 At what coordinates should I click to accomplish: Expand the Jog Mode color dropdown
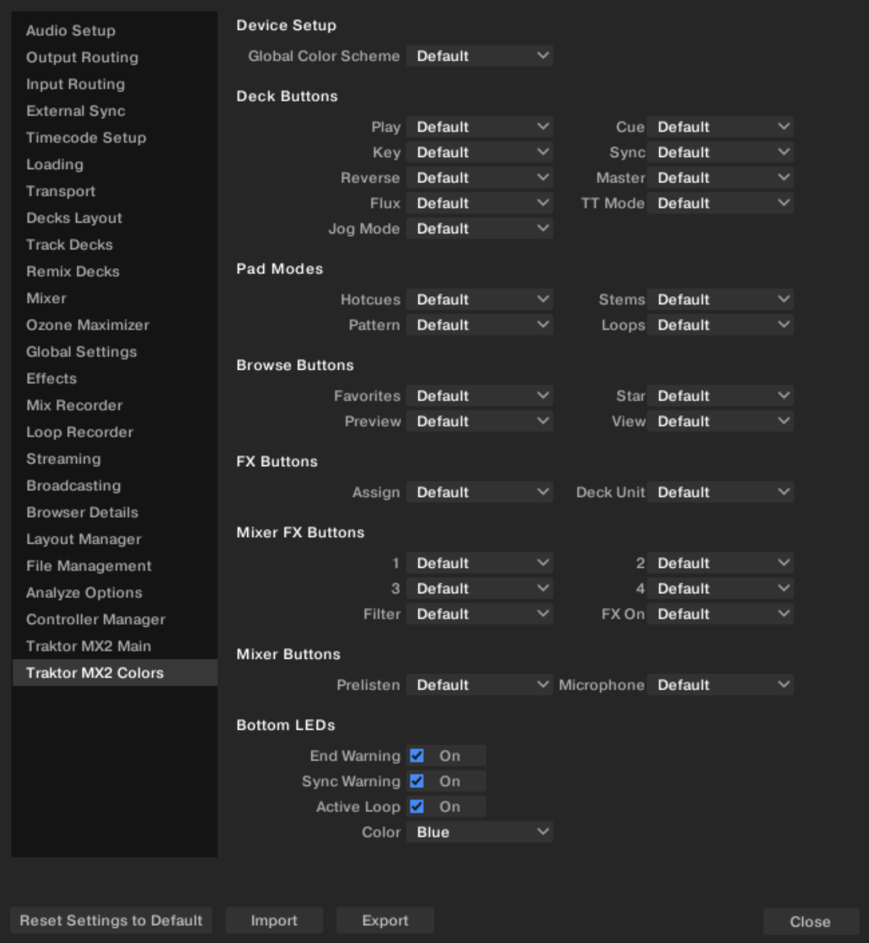pos(480,229)
